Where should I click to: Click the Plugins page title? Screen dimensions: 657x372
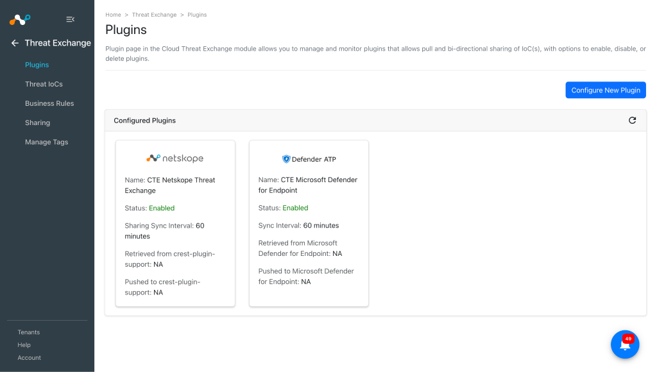(126, 30)
